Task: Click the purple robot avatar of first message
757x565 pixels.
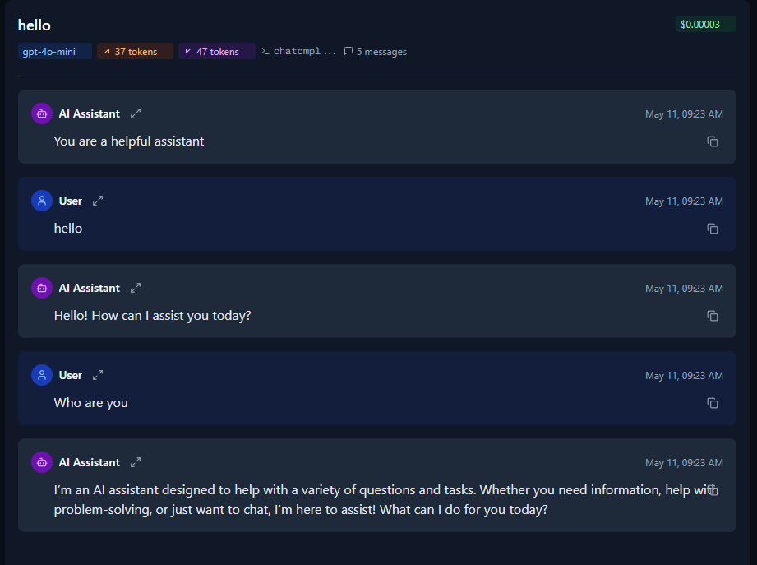Action: point(42,114)
